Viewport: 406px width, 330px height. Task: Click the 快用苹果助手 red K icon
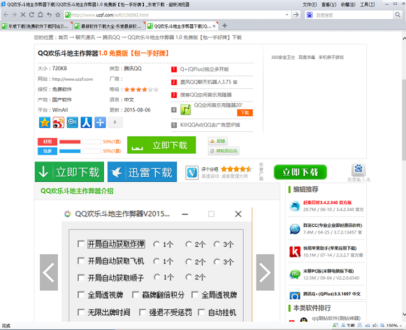(295, 251)
